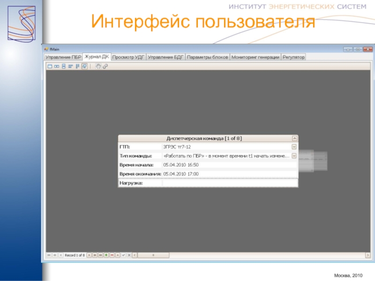Collapse the Диспетчерская команда card

click(295, 138)
